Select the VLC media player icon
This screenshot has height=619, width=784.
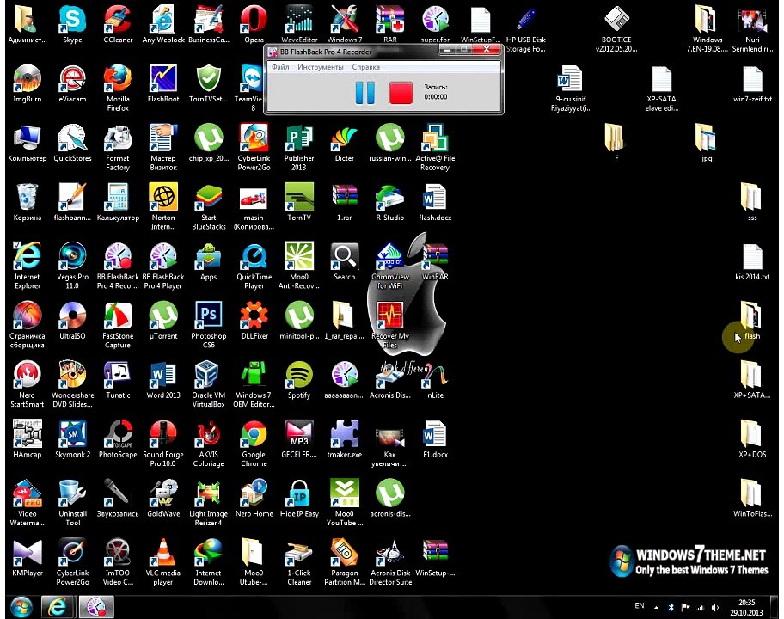163,561
